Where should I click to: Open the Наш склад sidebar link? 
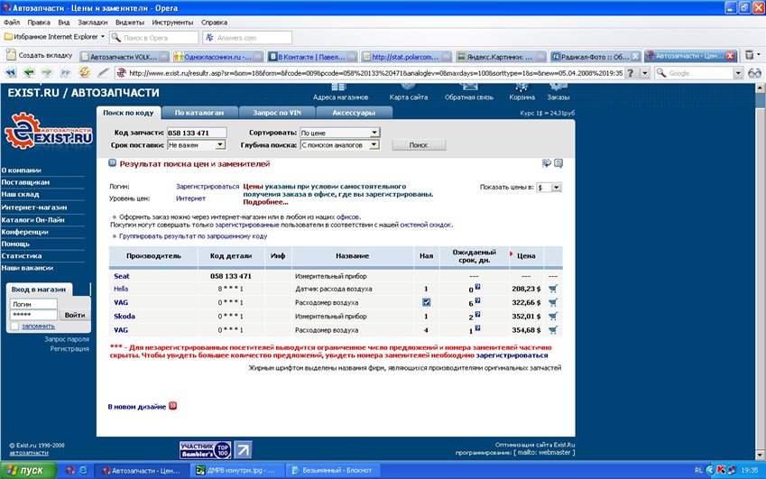(20, 194)
